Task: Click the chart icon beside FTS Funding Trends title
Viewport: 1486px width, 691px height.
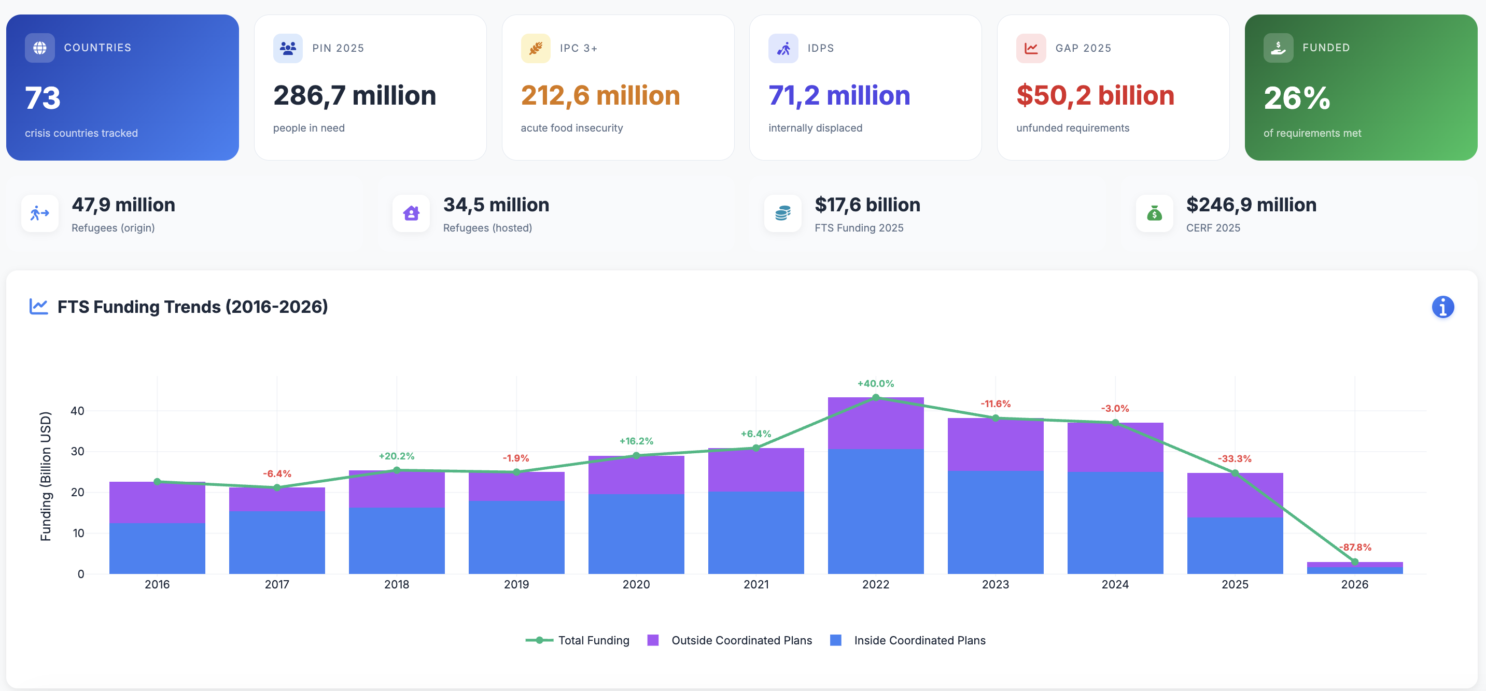Action: 39,307
